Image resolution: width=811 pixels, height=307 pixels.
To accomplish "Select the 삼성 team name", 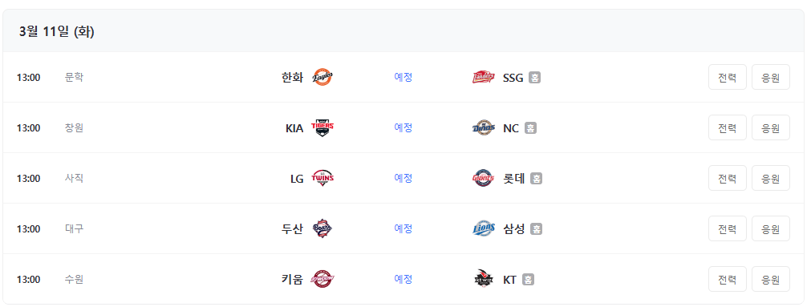I will coord(513,228).
